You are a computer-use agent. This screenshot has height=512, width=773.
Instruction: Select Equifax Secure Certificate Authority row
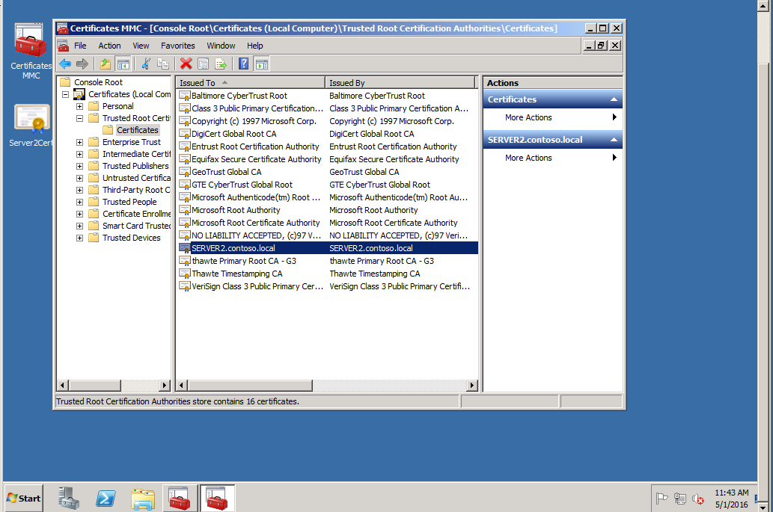[x=327, y=159]
